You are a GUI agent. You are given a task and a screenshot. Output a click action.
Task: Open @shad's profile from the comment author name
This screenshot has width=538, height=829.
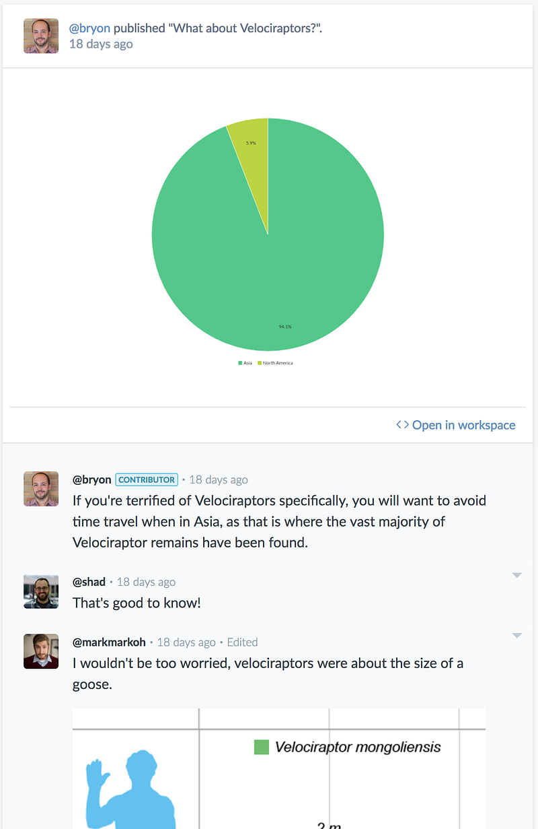[89, 582]
